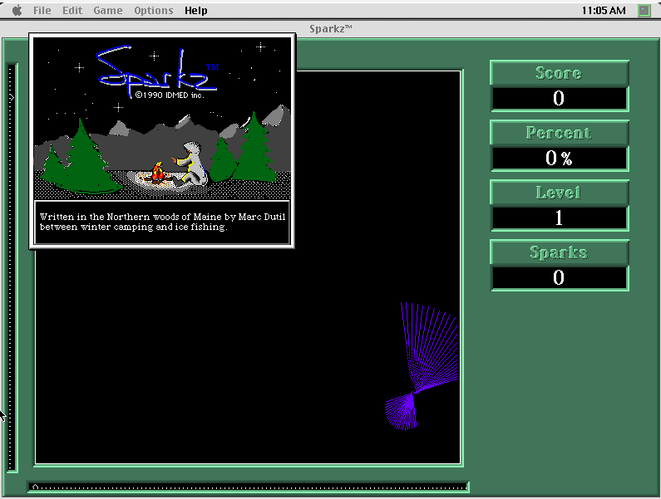661x499 pixels.
Task: Open the Options menu
Action: click(x=154, y=11)
